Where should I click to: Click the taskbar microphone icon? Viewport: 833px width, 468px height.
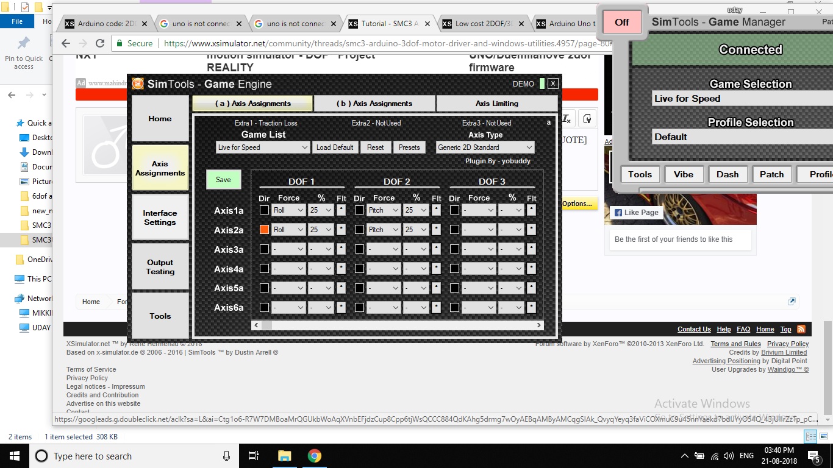226,456
